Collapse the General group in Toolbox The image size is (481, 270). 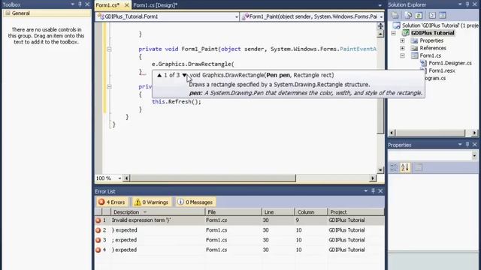coord(8,13)
